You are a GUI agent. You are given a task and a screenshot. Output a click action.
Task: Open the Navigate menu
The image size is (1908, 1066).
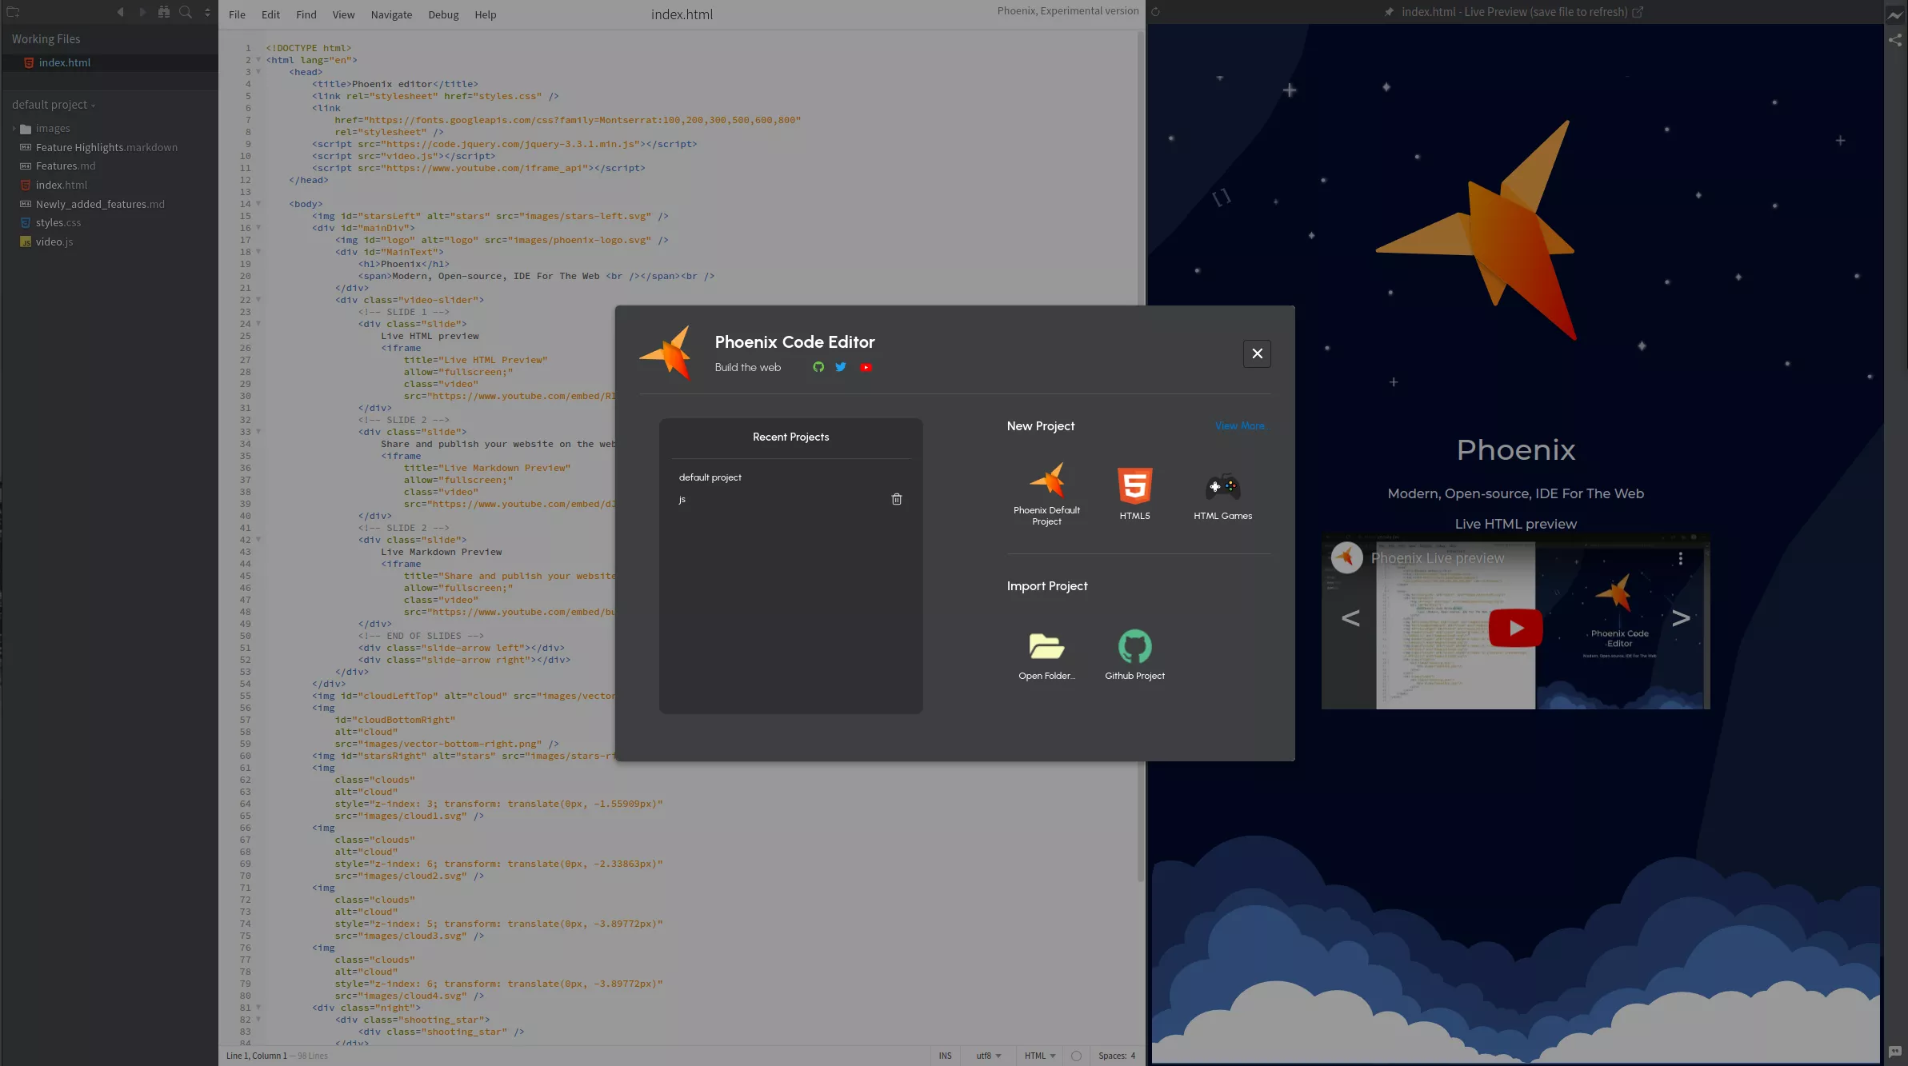coord(391,14)
